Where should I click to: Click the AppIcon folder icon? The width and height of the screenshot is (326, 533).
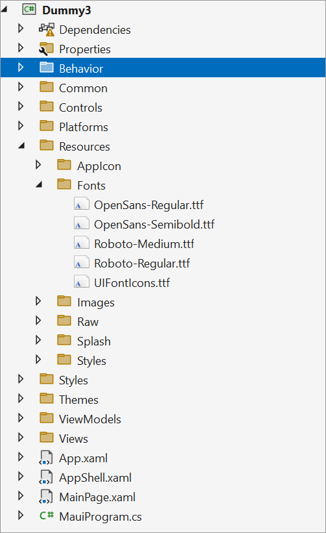coord(64,165)
